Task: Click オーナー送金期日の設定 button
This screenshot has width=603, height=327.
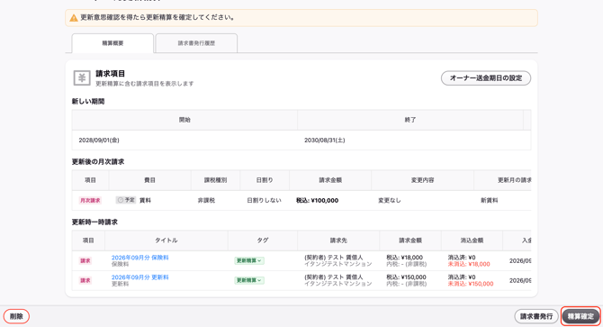Action: click(x=486, y=78)
